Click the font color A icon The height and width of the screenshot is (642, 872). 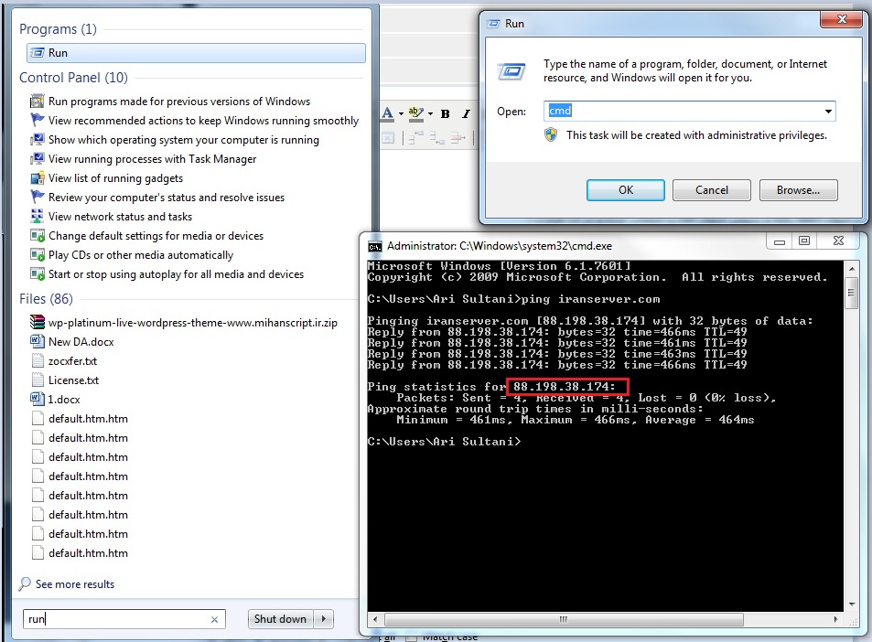388,113
